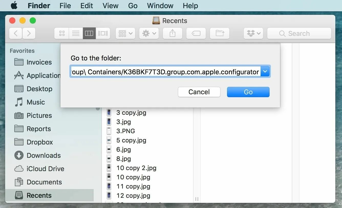Open Applications in the sidebar
The width and height of the screenshot is (342, 208).
point(37,75)
